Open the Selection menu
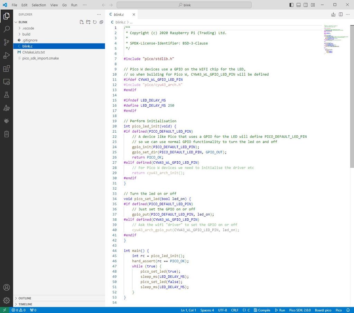Screen dimensions: 354x313 38,5
